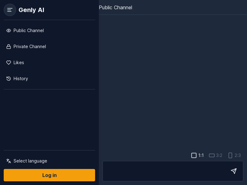Viewport: 247px width, 185px height.
Task: Click the translate icon beside Select language
Action: pyautogui.click(x=9, y=161)
